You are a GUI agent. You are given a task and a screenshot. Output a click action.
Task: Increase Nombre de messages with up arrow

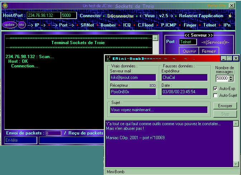[x=231, y=77]
